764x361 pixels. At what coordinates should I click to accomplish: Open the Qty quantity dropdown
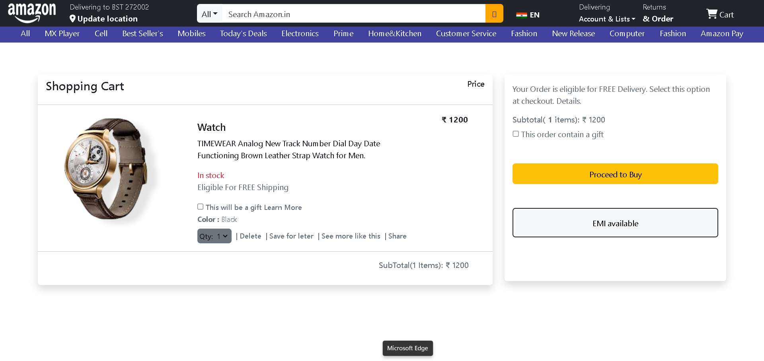[214, 236]
